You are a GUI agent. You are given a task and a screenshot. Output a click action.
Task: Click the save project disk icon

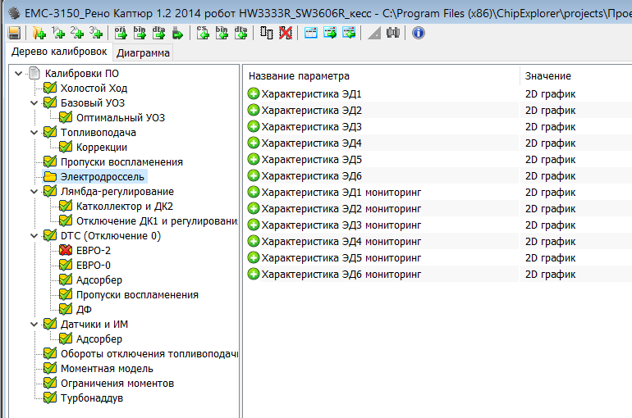coord(14,33)
